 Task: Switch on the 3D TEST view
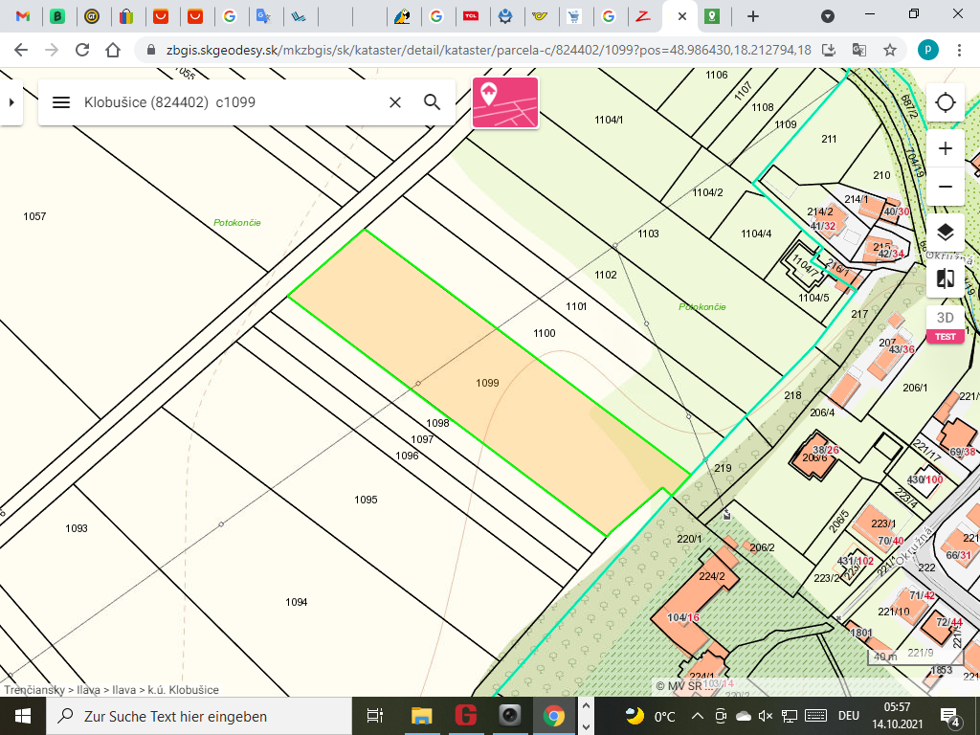click(946, 324)
